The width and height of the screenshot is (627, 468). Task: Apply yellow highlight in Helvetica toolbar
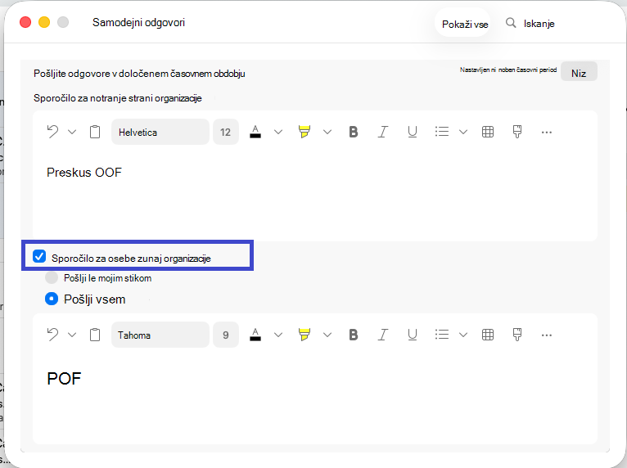coord(304,132)
